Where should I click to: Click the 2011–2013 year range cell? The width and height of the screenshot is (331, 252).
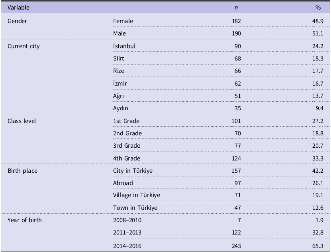(x=127, y=233)
